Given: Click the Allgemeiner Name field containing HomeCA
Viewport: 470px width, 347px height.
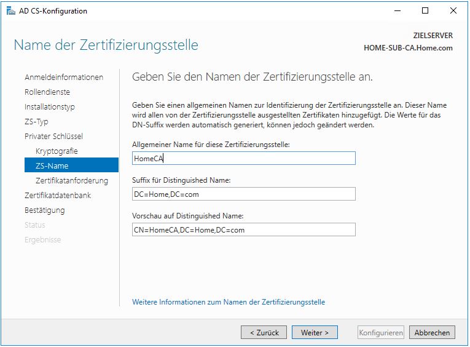Looking at the screenshot, I should 244,158.
